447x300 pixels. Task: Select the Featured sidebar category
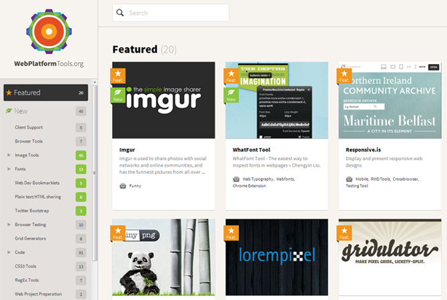coord(46,93)
